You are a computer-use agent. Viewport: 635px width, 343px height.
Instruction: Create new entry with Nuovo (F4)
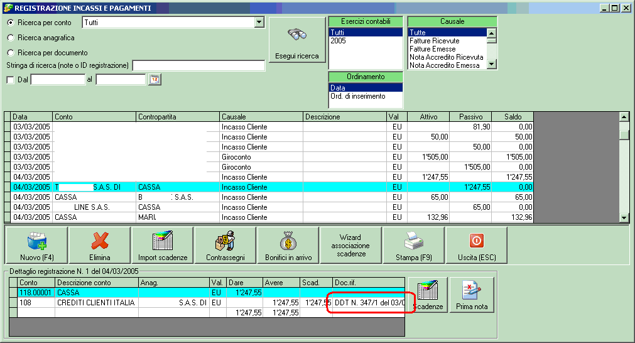(37, 246)
